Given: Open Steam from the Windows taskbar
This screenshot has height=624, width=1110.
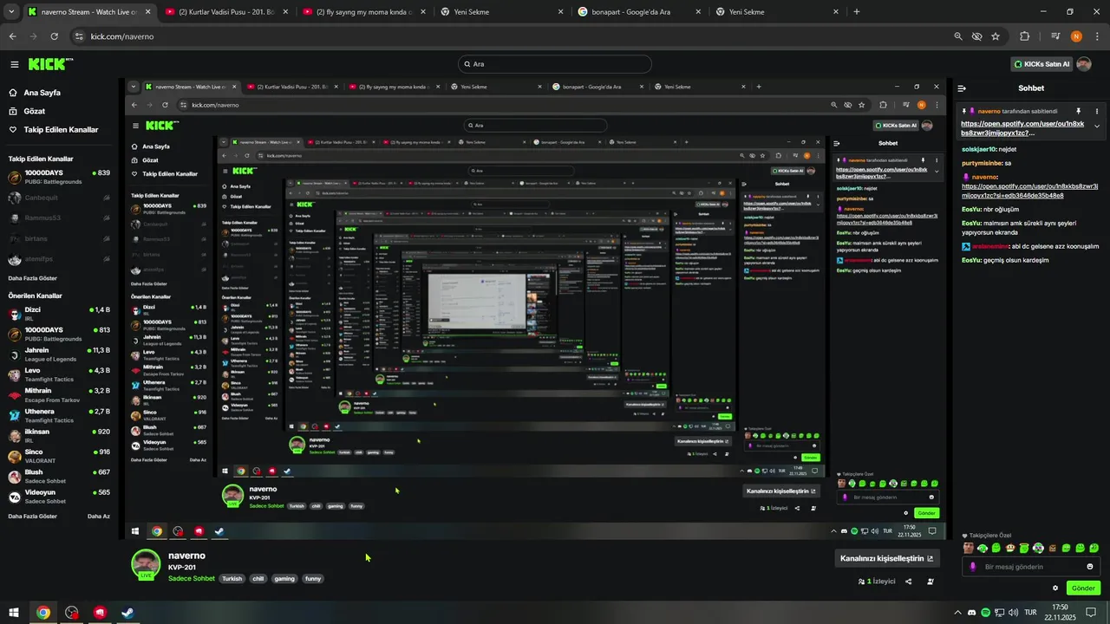Looking at the screenshot, I should pyautogui.click(x=127, y=613).
